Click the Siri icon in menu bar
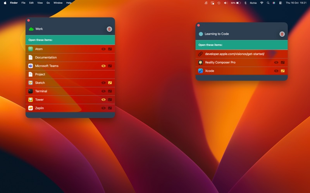The image size is (310, 193). click(274, 3)
